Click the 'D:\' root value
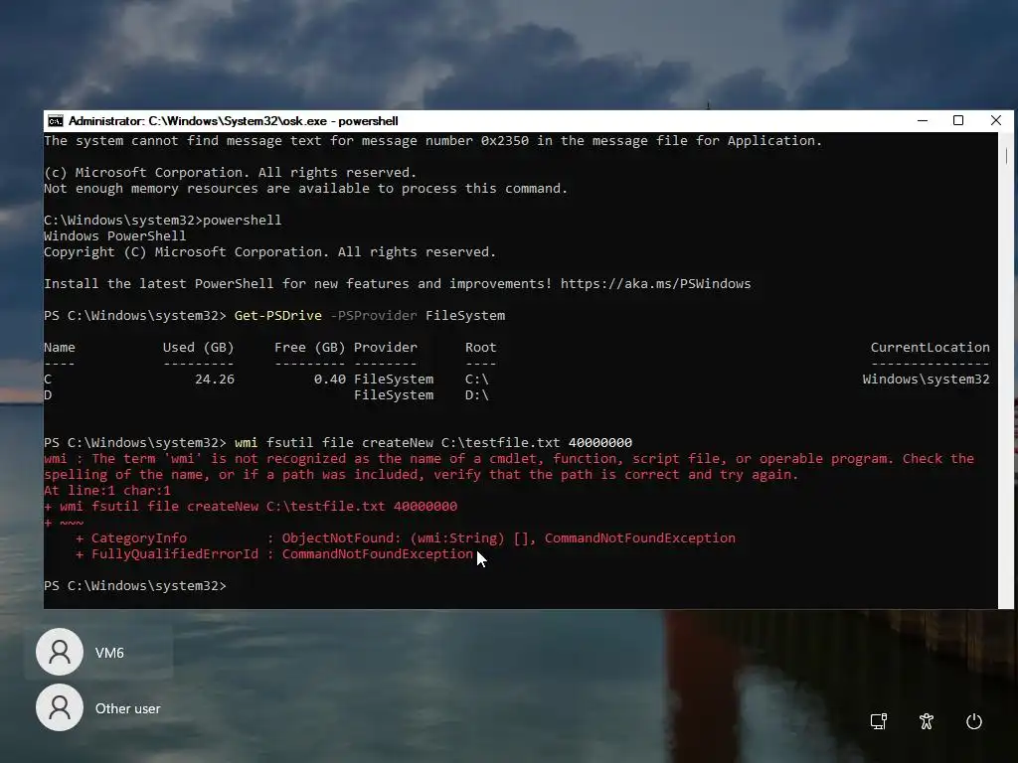 point(476,395)
